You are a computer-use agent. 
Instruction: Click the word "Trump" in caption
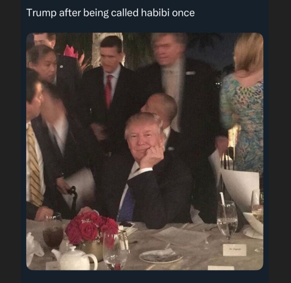coord(41,13)
